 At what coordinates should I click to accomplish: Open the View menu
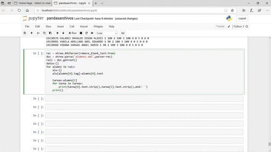click(x=48, y=27)
